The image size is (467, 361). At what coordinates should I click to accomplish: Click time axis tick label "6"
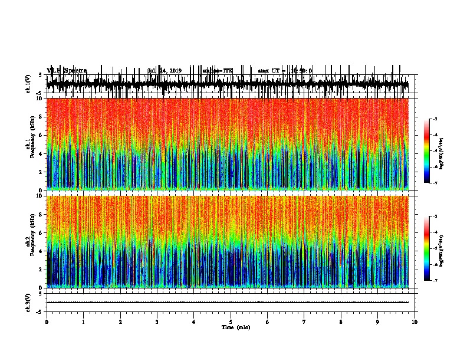pyautogui.click(x=268, y=322)
